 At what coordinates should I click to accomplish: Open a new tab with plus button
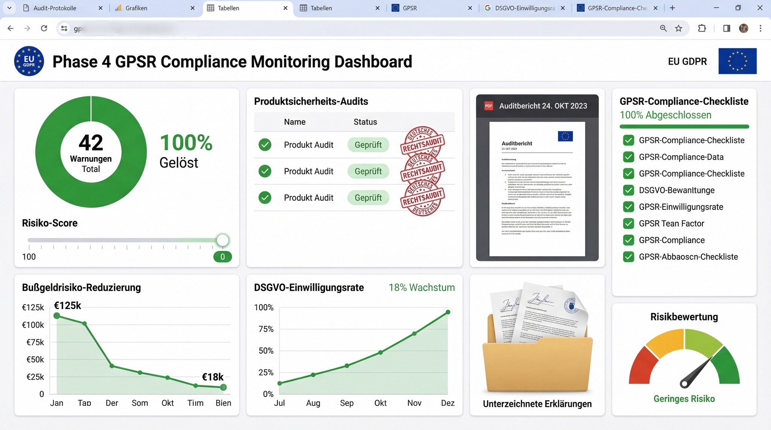click(x=672, y=8)
